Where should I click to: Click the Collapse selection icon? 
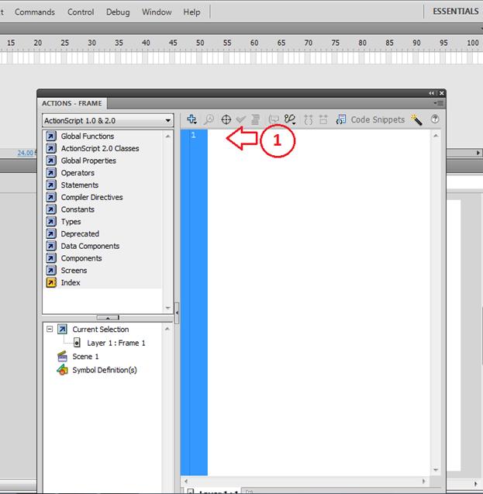click(323, 119)
